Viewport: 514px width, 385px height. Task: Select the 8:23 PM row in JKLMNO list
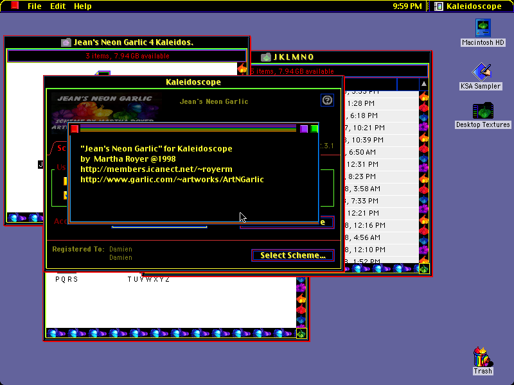tap(381, 176)
